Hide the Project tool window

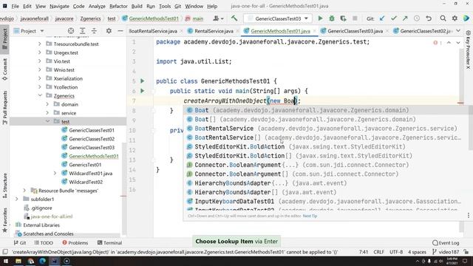tap(120, 31)
